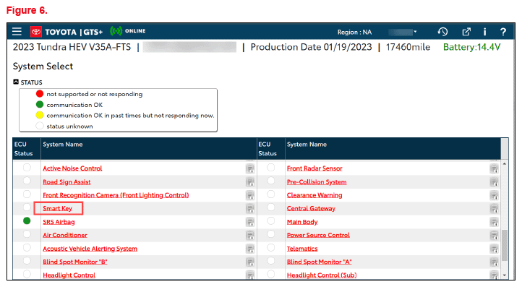
Task: Open the Central Gateway system
Action: (x=311, y=208)
